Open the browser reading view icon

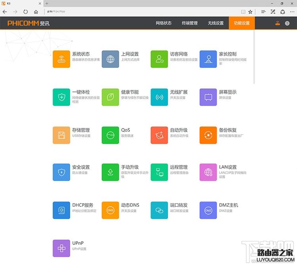[243, 12]
